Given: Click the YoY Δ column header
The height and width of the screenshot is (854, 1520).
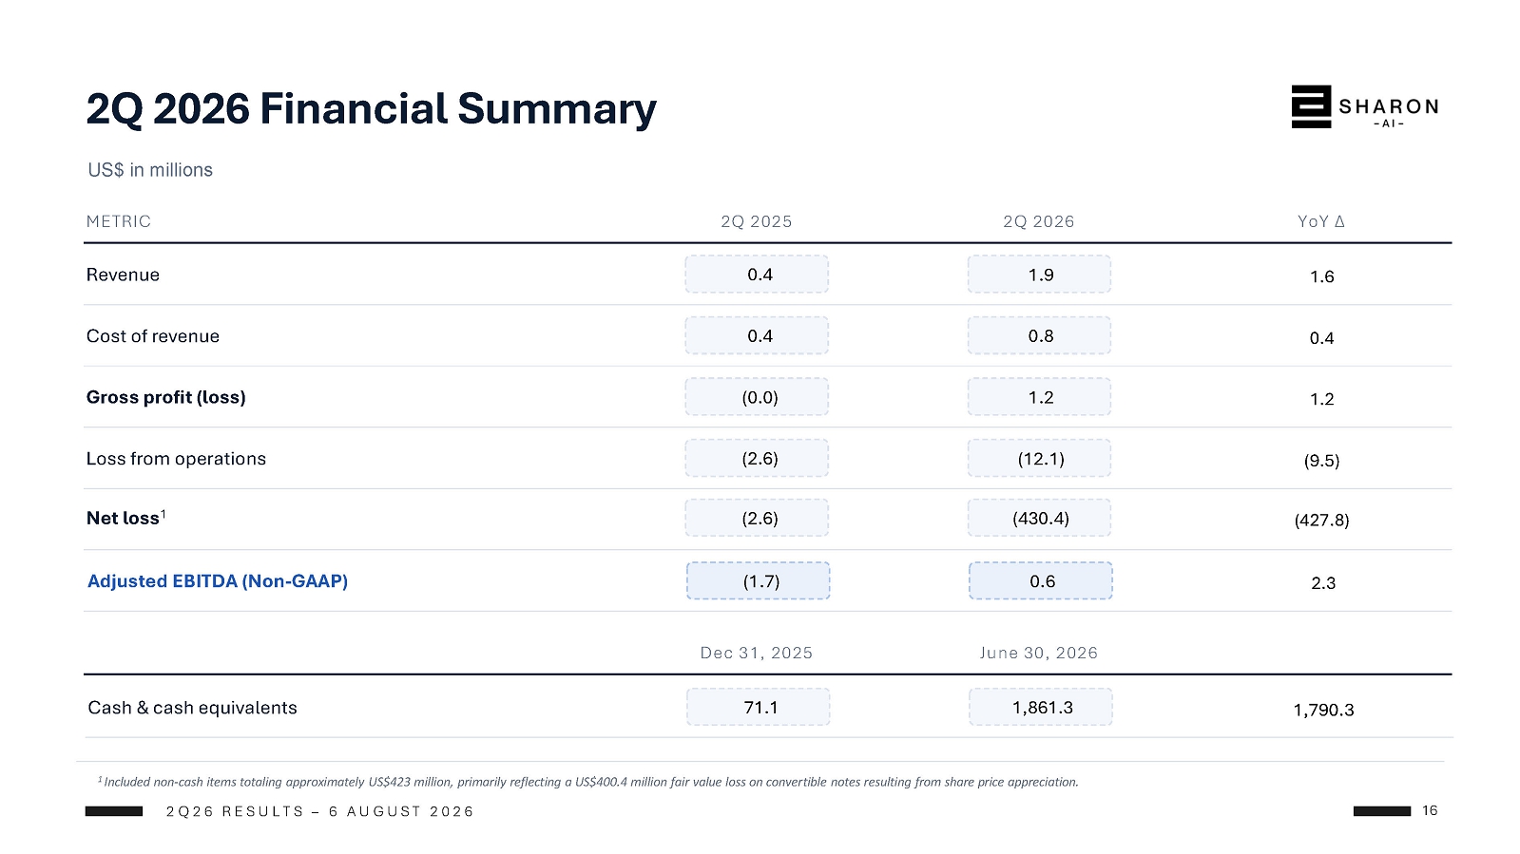Looking at the screenshot, I should 1321,221.
